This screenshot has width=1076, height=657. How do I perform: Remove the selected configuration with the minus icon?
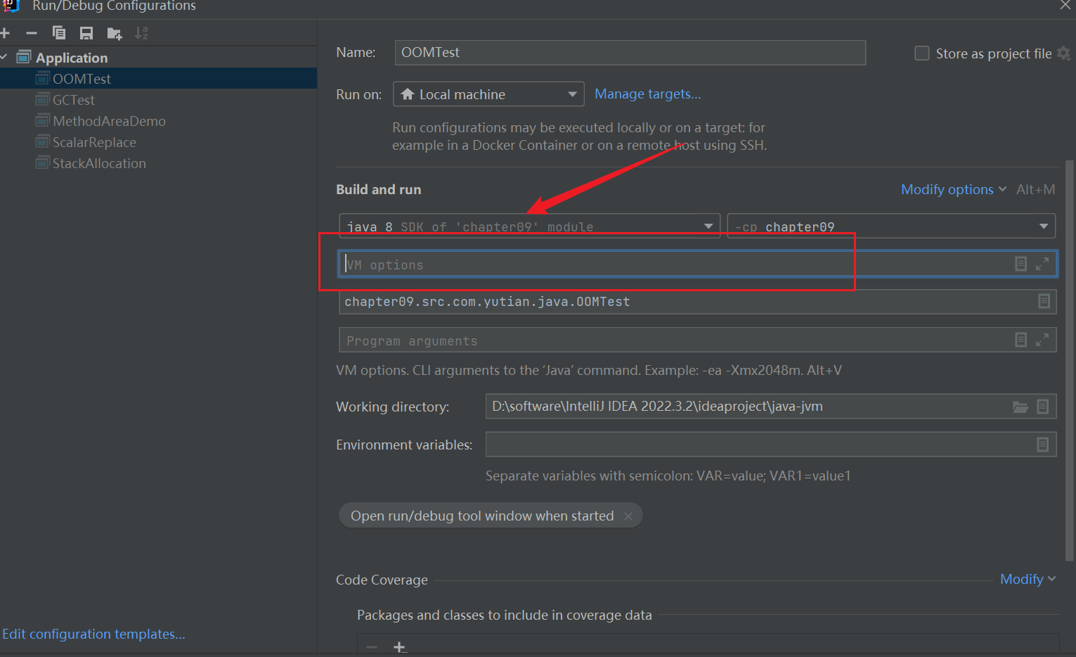pos(32,33)
